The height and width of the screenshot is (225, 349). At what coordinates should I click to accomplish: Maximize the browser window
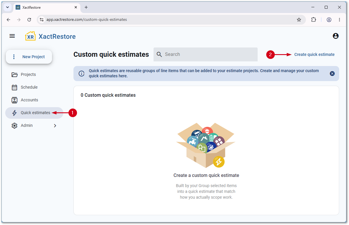tap(326, 7)
